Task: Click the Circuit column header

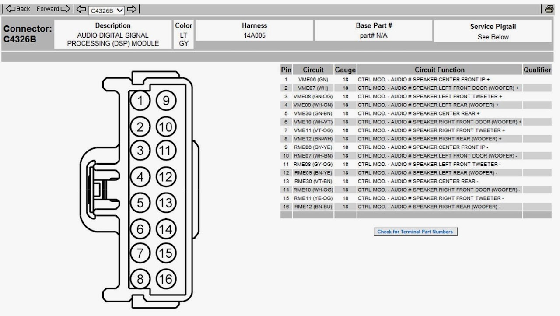Action: pos(313,70)
